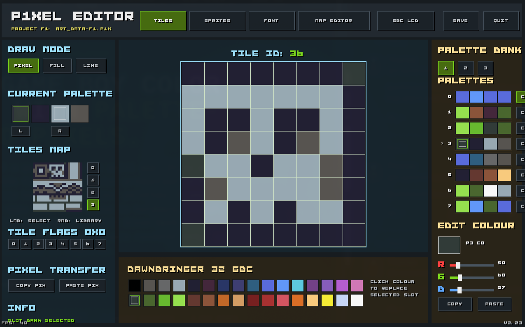Click the Quit button
This screenshot has width=525, height=327.
[501, 21]
